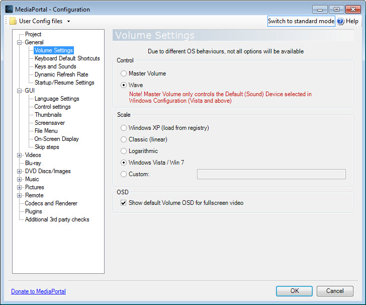The width and height of the screenshot is (366, 305).
Task: Open the Plugins section
Action: pyautogui.click(x=34, y=211)
